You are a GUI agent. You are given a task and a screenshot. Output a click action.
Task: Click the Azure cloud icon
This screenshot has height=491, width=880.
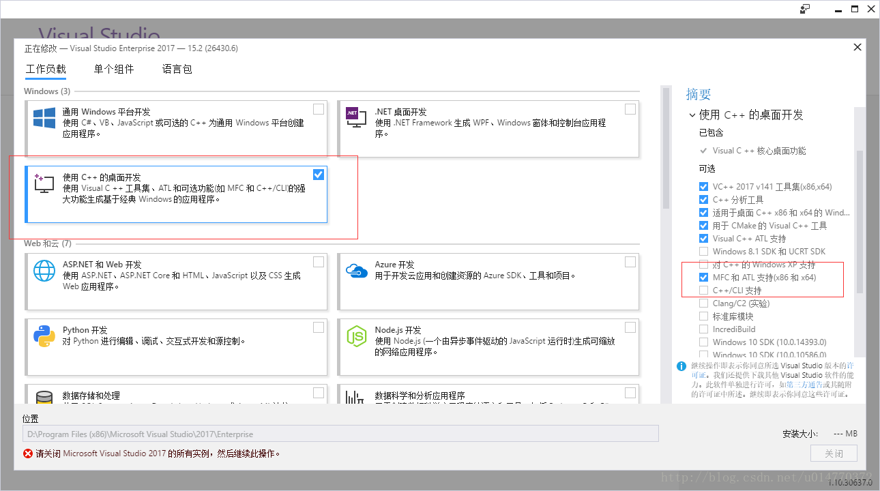[357, 271]
